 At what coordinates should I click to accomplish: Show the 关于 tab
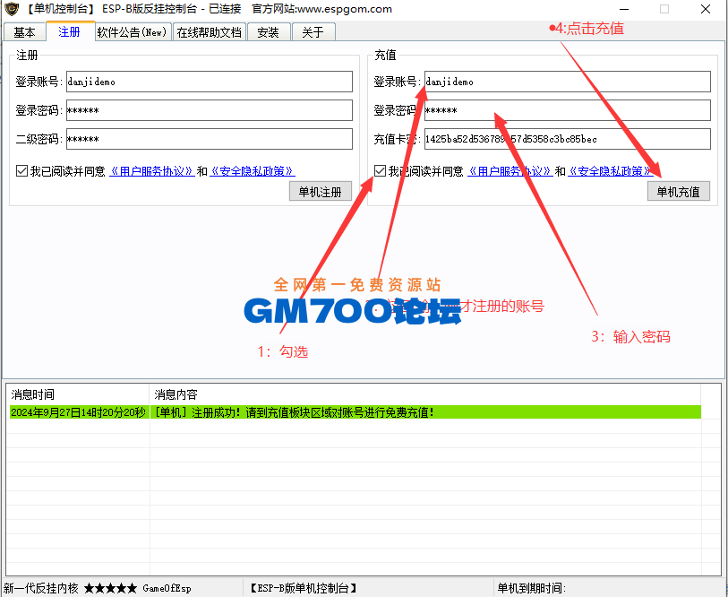click(313, 32)
